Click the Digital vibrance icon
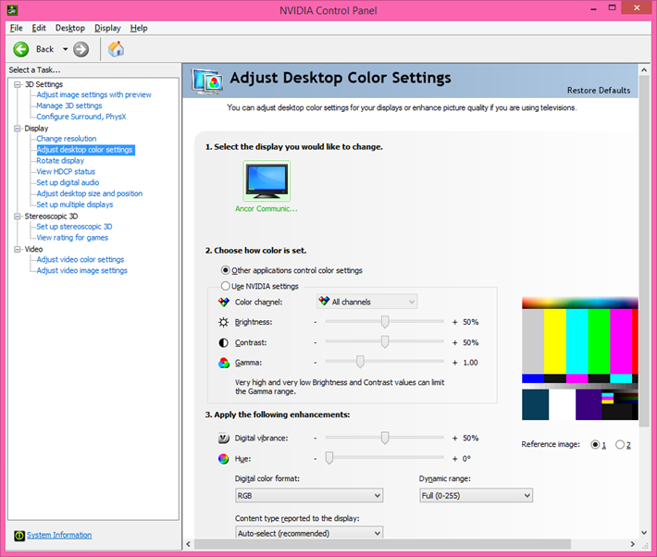Image resolution: width=657 pixels, height=557 pixels. [x=224, y=439]
